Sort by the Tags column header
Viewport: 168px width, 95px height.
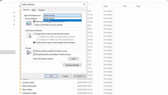[x=138, y=6]
